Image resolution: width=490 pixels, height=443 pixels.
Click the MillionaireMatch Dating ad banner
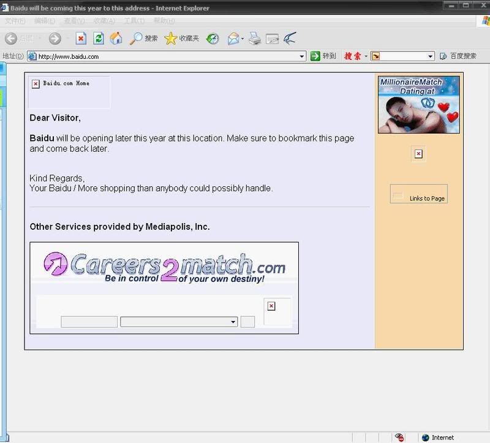419,105
